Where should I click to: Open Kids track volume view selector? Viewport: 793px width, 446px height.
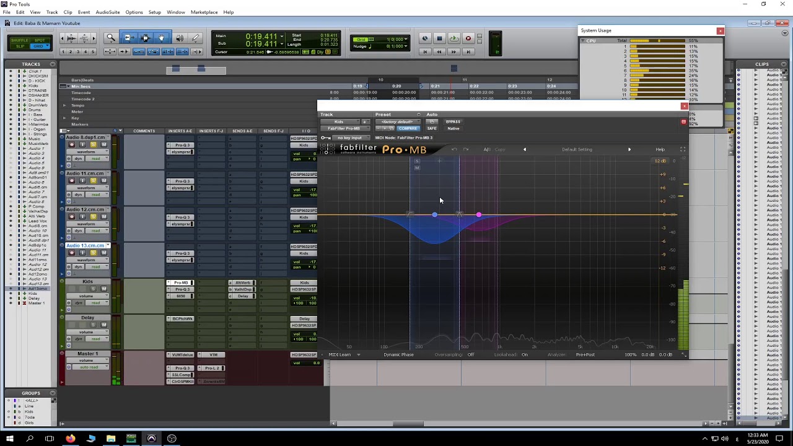click(87, 296)
